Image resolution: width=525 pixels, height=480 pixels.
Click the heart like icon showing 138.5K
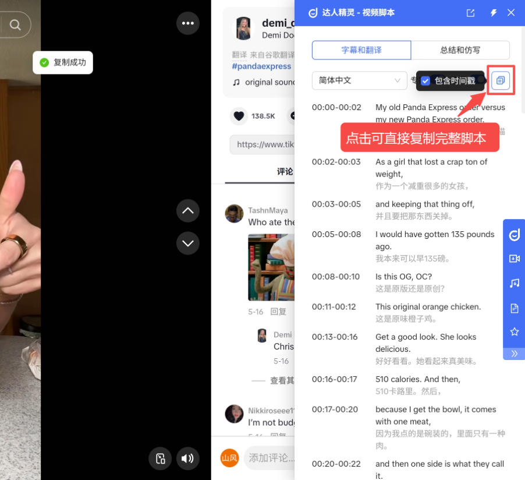point(239,116)
